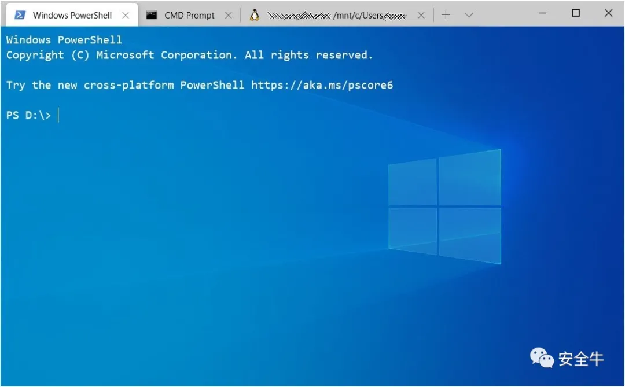Minimize the terminal window
Image resolution: width=625 pixels, height=387 pixels.
pos(542,13)
